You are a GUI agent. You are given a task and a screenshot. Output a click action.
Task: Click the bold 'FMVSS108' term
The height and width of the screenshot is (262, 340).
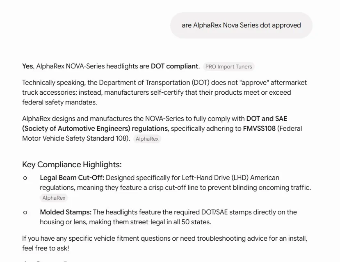coord(259,128)
